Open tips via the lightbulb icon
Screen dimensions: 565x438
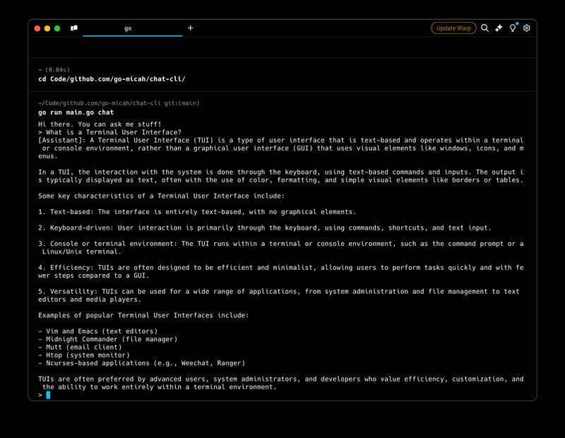[x=513, y=28]
